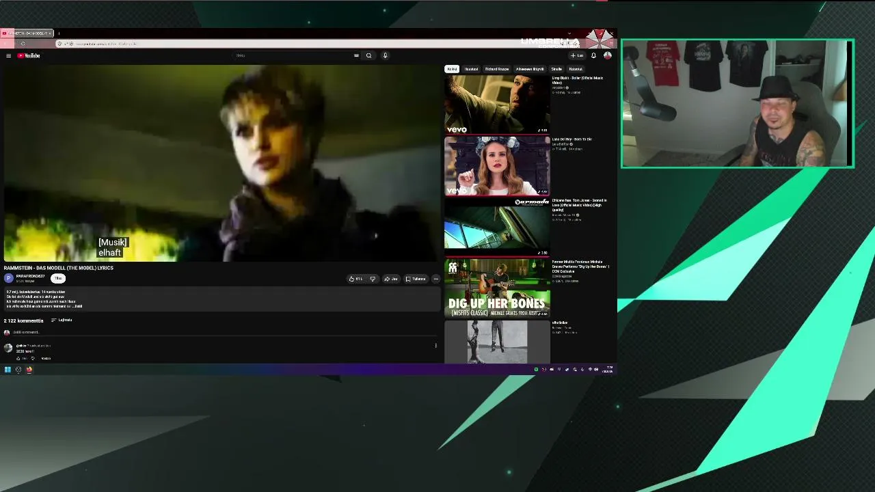Select the Richard Kruspe filter chip
The image size is (875, 492).
point(497,69)
